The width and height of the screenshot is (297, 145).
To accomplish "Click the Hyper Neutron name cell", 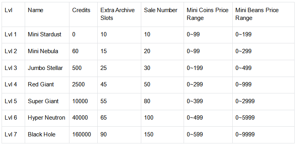I will 46,118.
